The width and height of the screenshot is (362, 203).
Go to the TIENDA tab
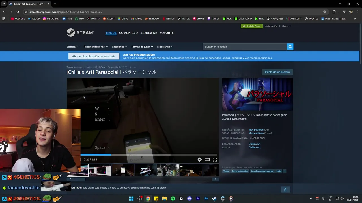click(x=111, y=33)
